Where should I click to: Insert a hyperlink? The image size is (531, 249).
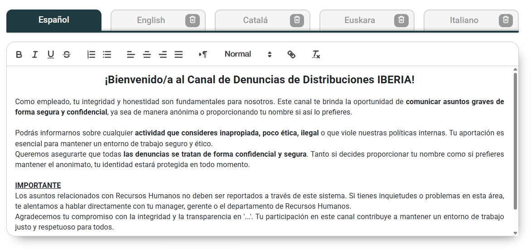pyautogui.click(x=291, y=54)
